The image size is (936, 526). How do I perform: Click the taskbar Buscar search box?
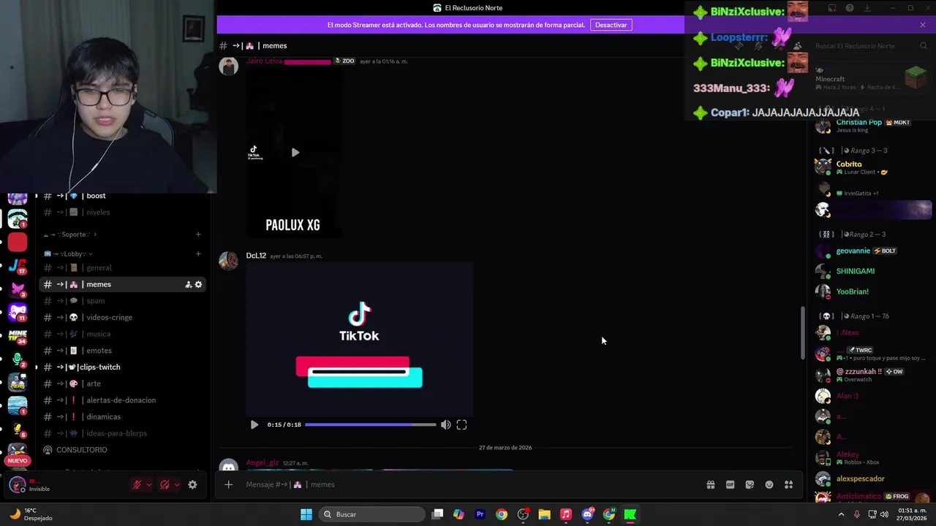373,514
